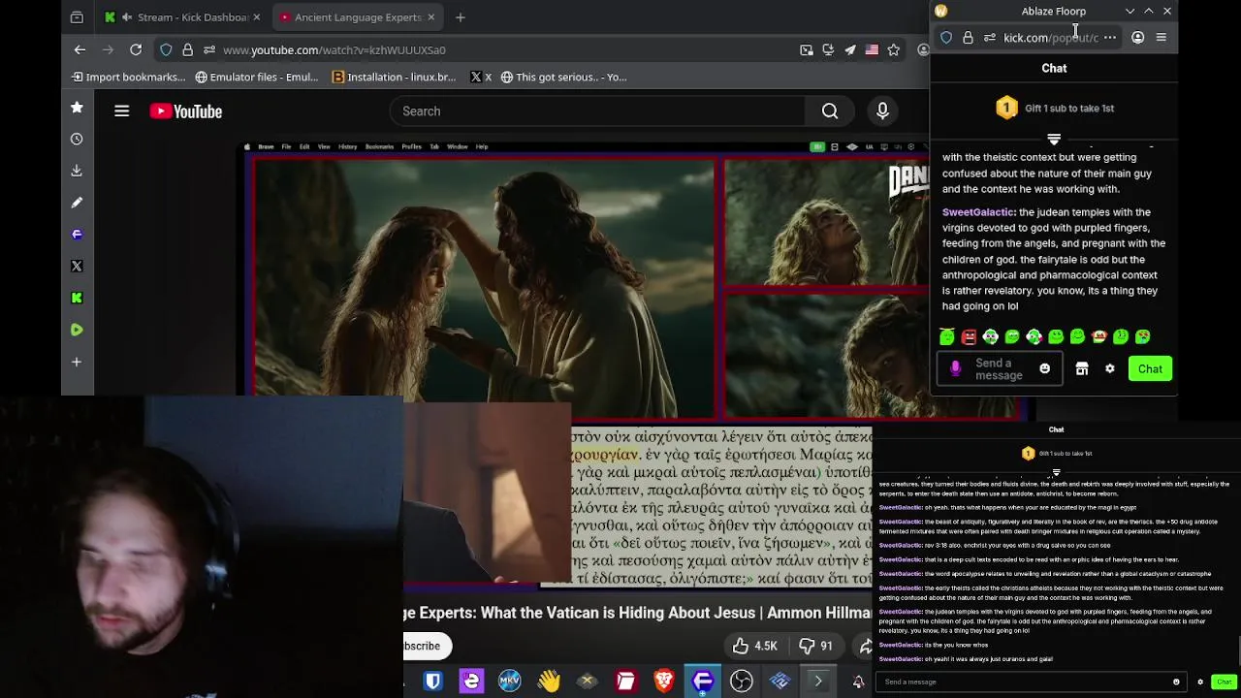Open This got serious.. bookmark
Image resolution: width=1241 pixels, height=698 pixels.
click(563, 77)
